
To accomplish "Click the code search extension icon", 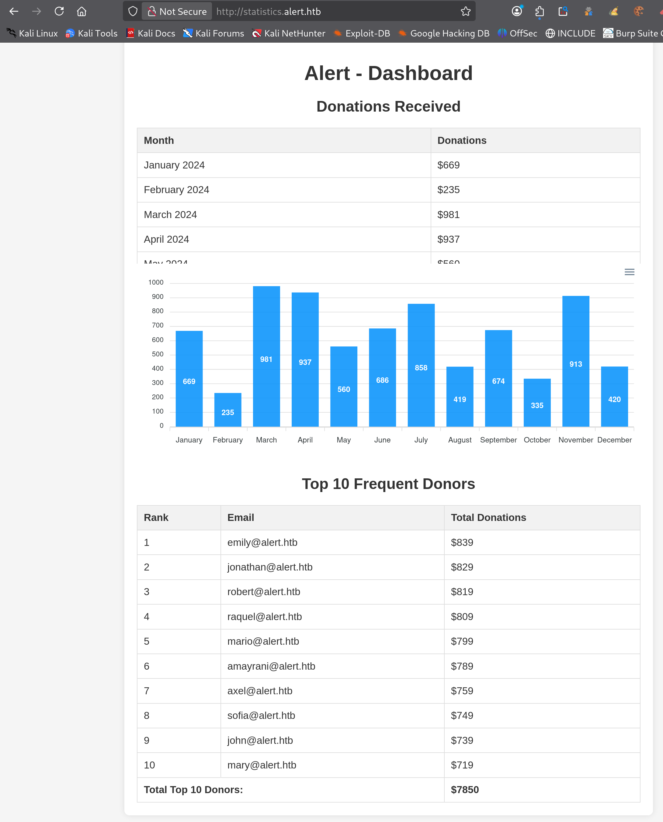I will (563, 11).
